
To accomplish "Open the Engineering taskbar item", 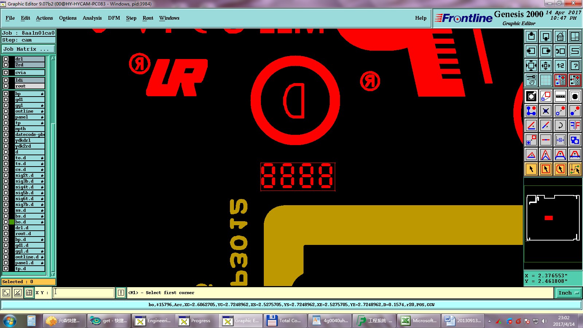I will (x=153, y=321).
